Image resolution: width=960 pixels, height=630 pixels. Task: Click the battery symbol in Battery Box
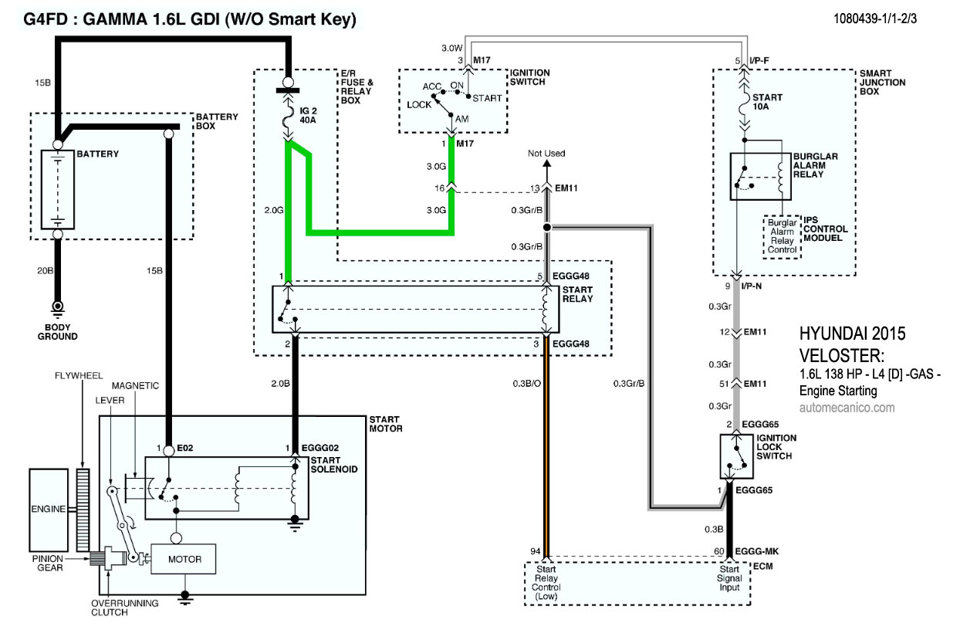[57, 186]
